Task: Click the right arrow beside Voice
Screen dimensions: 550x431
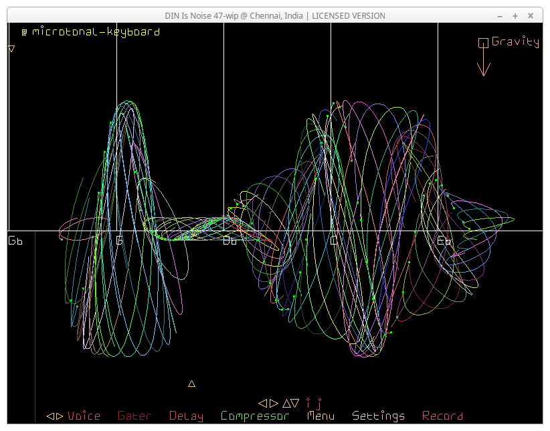Action: [60, 416]
